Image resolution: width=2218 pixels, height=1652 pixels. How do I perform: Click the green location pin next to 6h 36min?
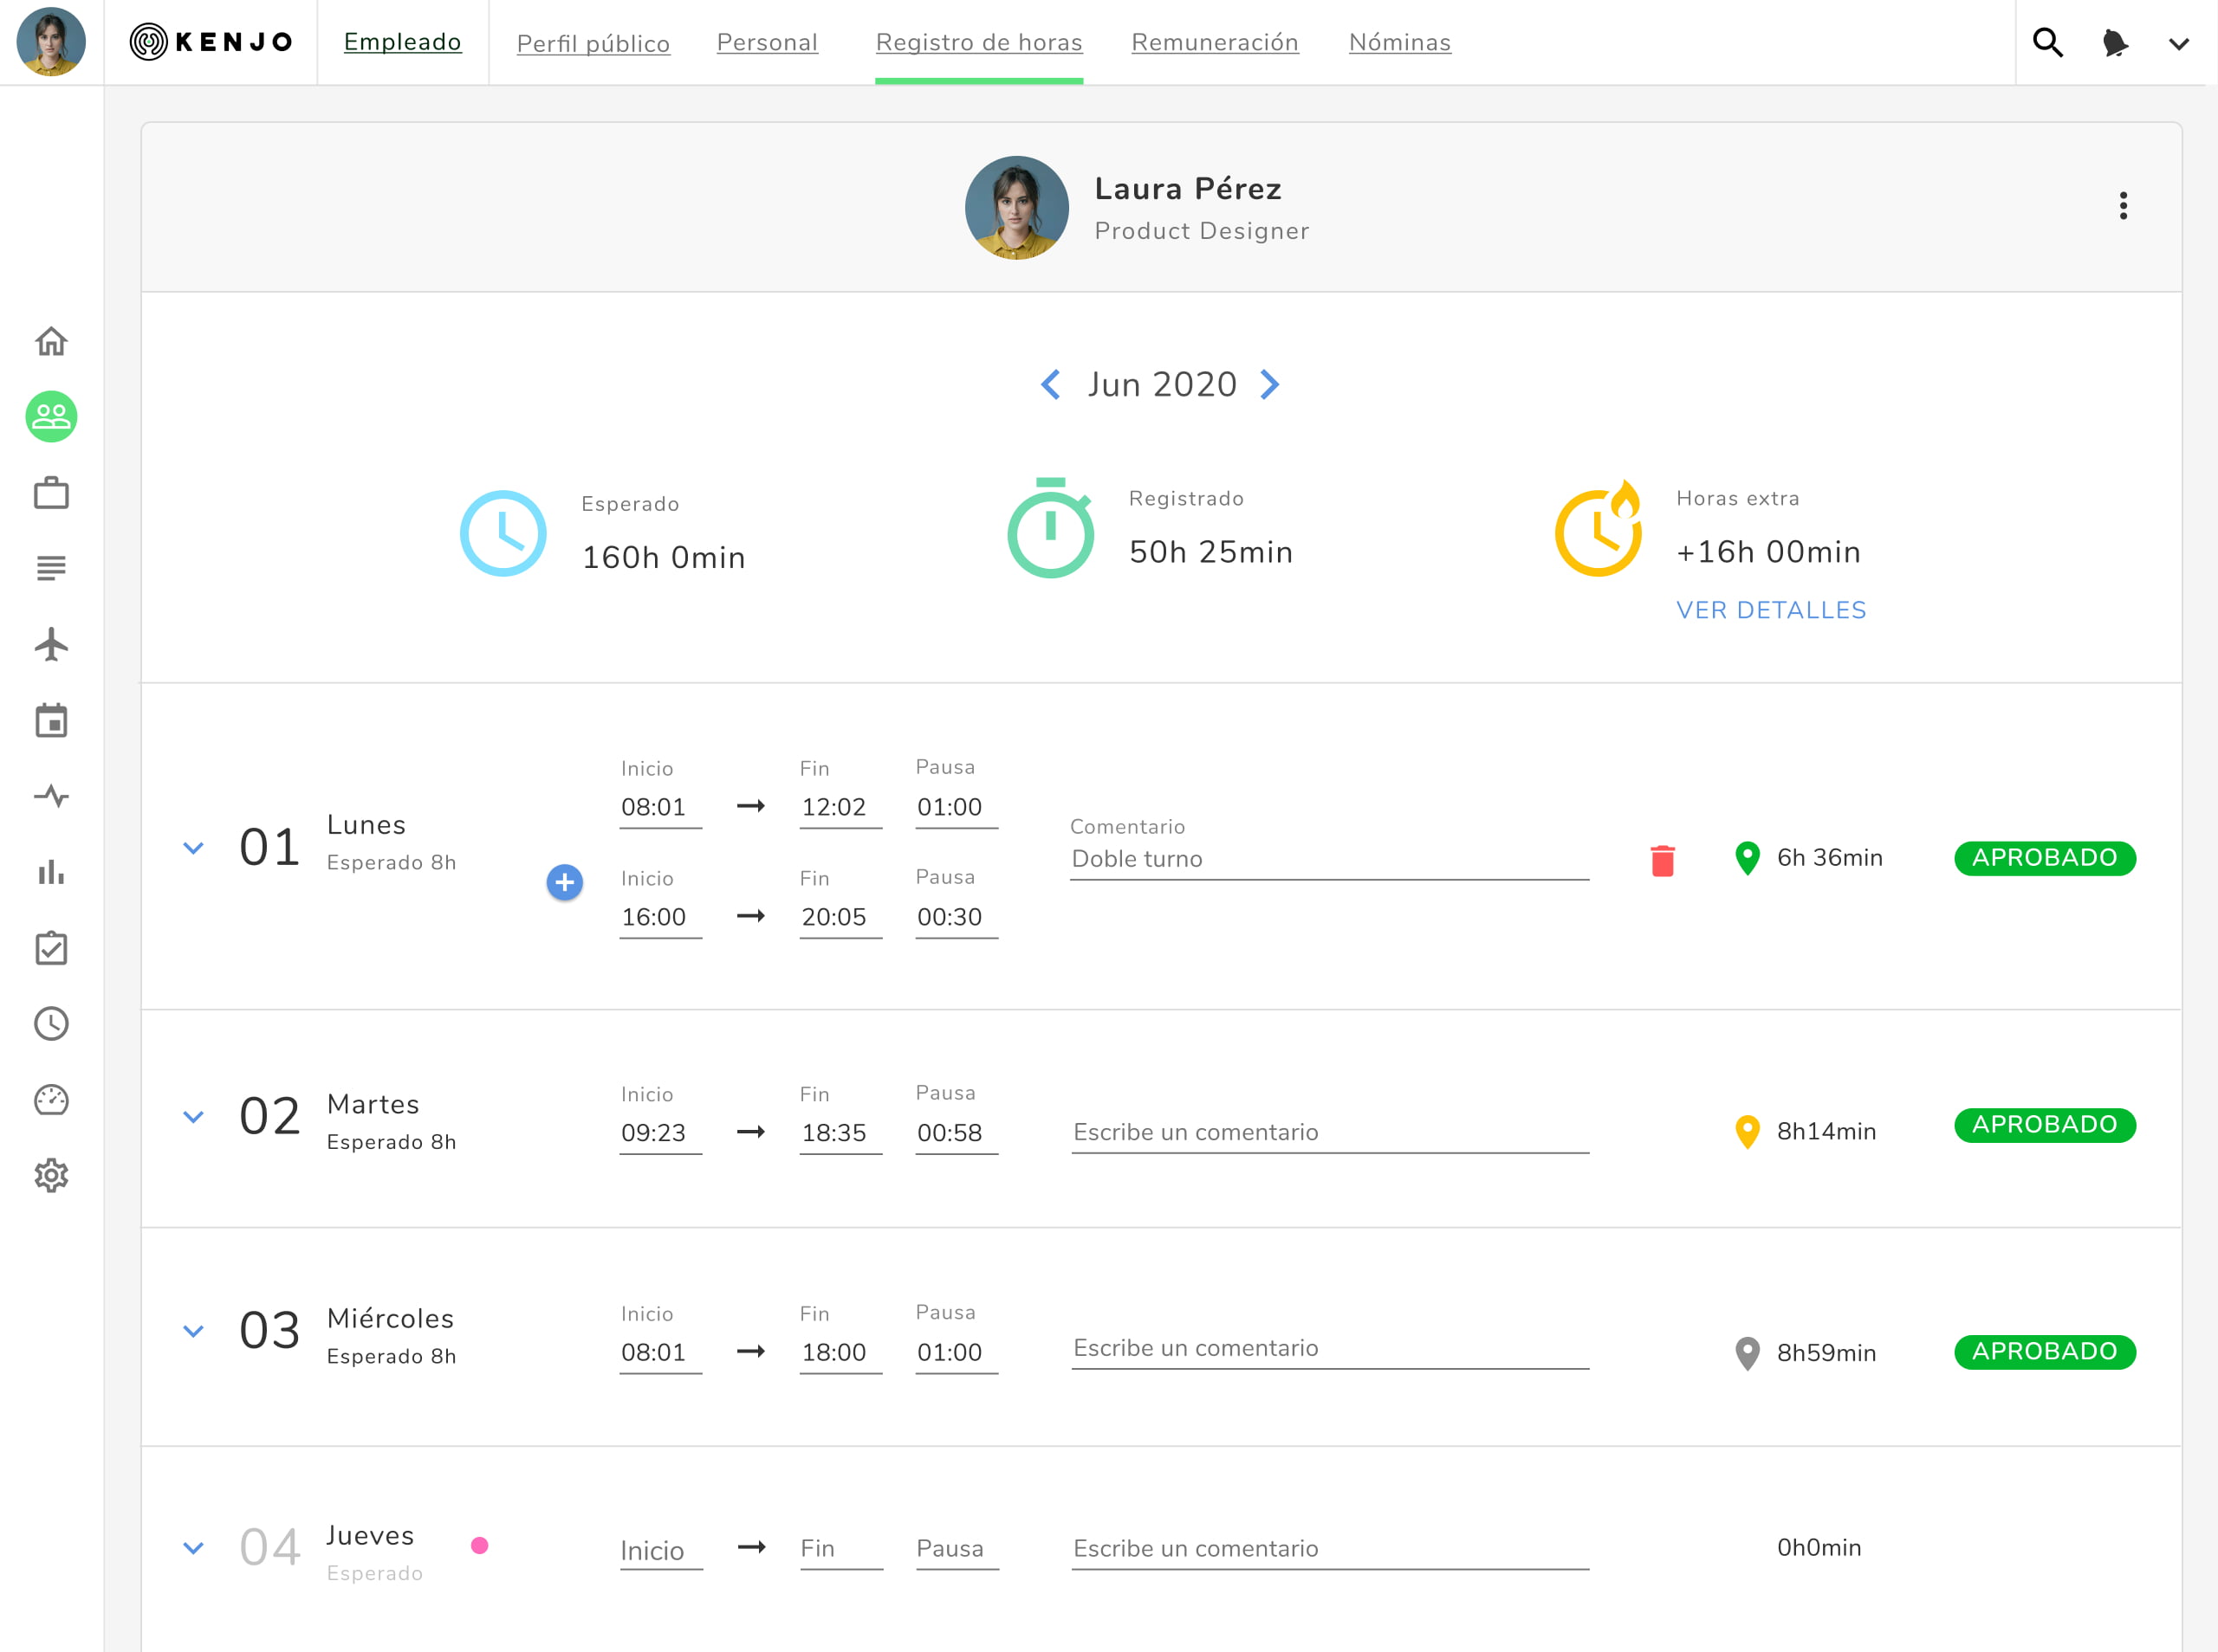(x=1748, y=858)
